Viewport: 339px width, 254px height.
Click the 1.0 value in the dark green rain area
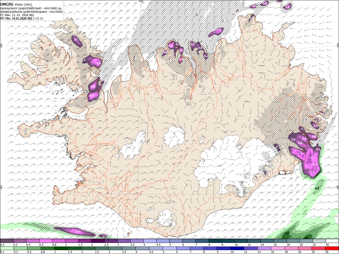pos(287,234)
